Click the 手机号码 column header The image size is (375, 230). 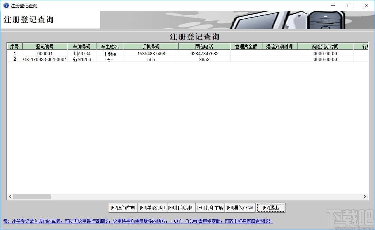tap(151, 46)
